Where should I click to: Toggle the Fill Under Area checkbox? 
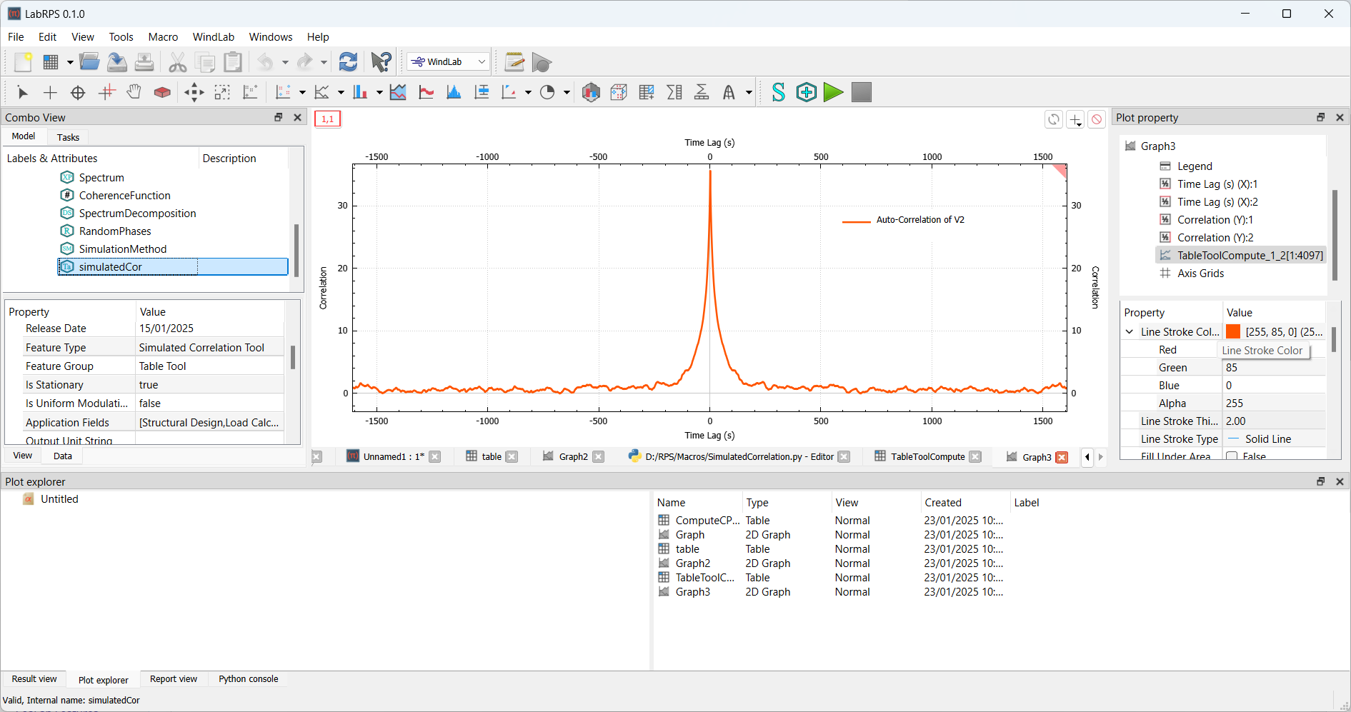pos(1232,456)
